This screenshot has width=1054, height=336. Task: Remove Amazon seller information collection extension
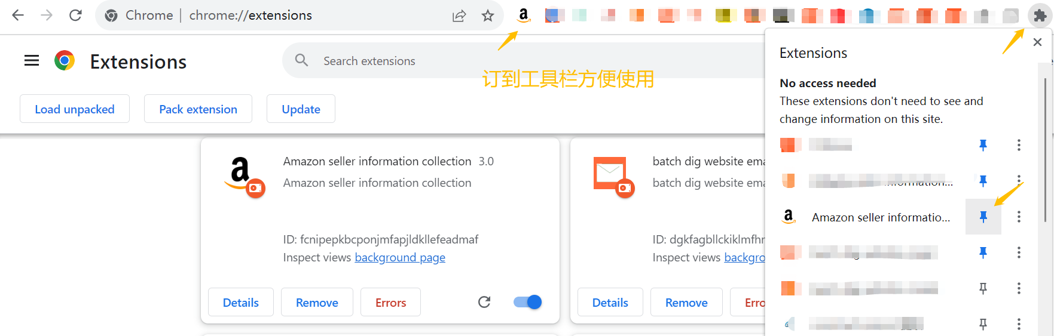[x=317, y=302]
